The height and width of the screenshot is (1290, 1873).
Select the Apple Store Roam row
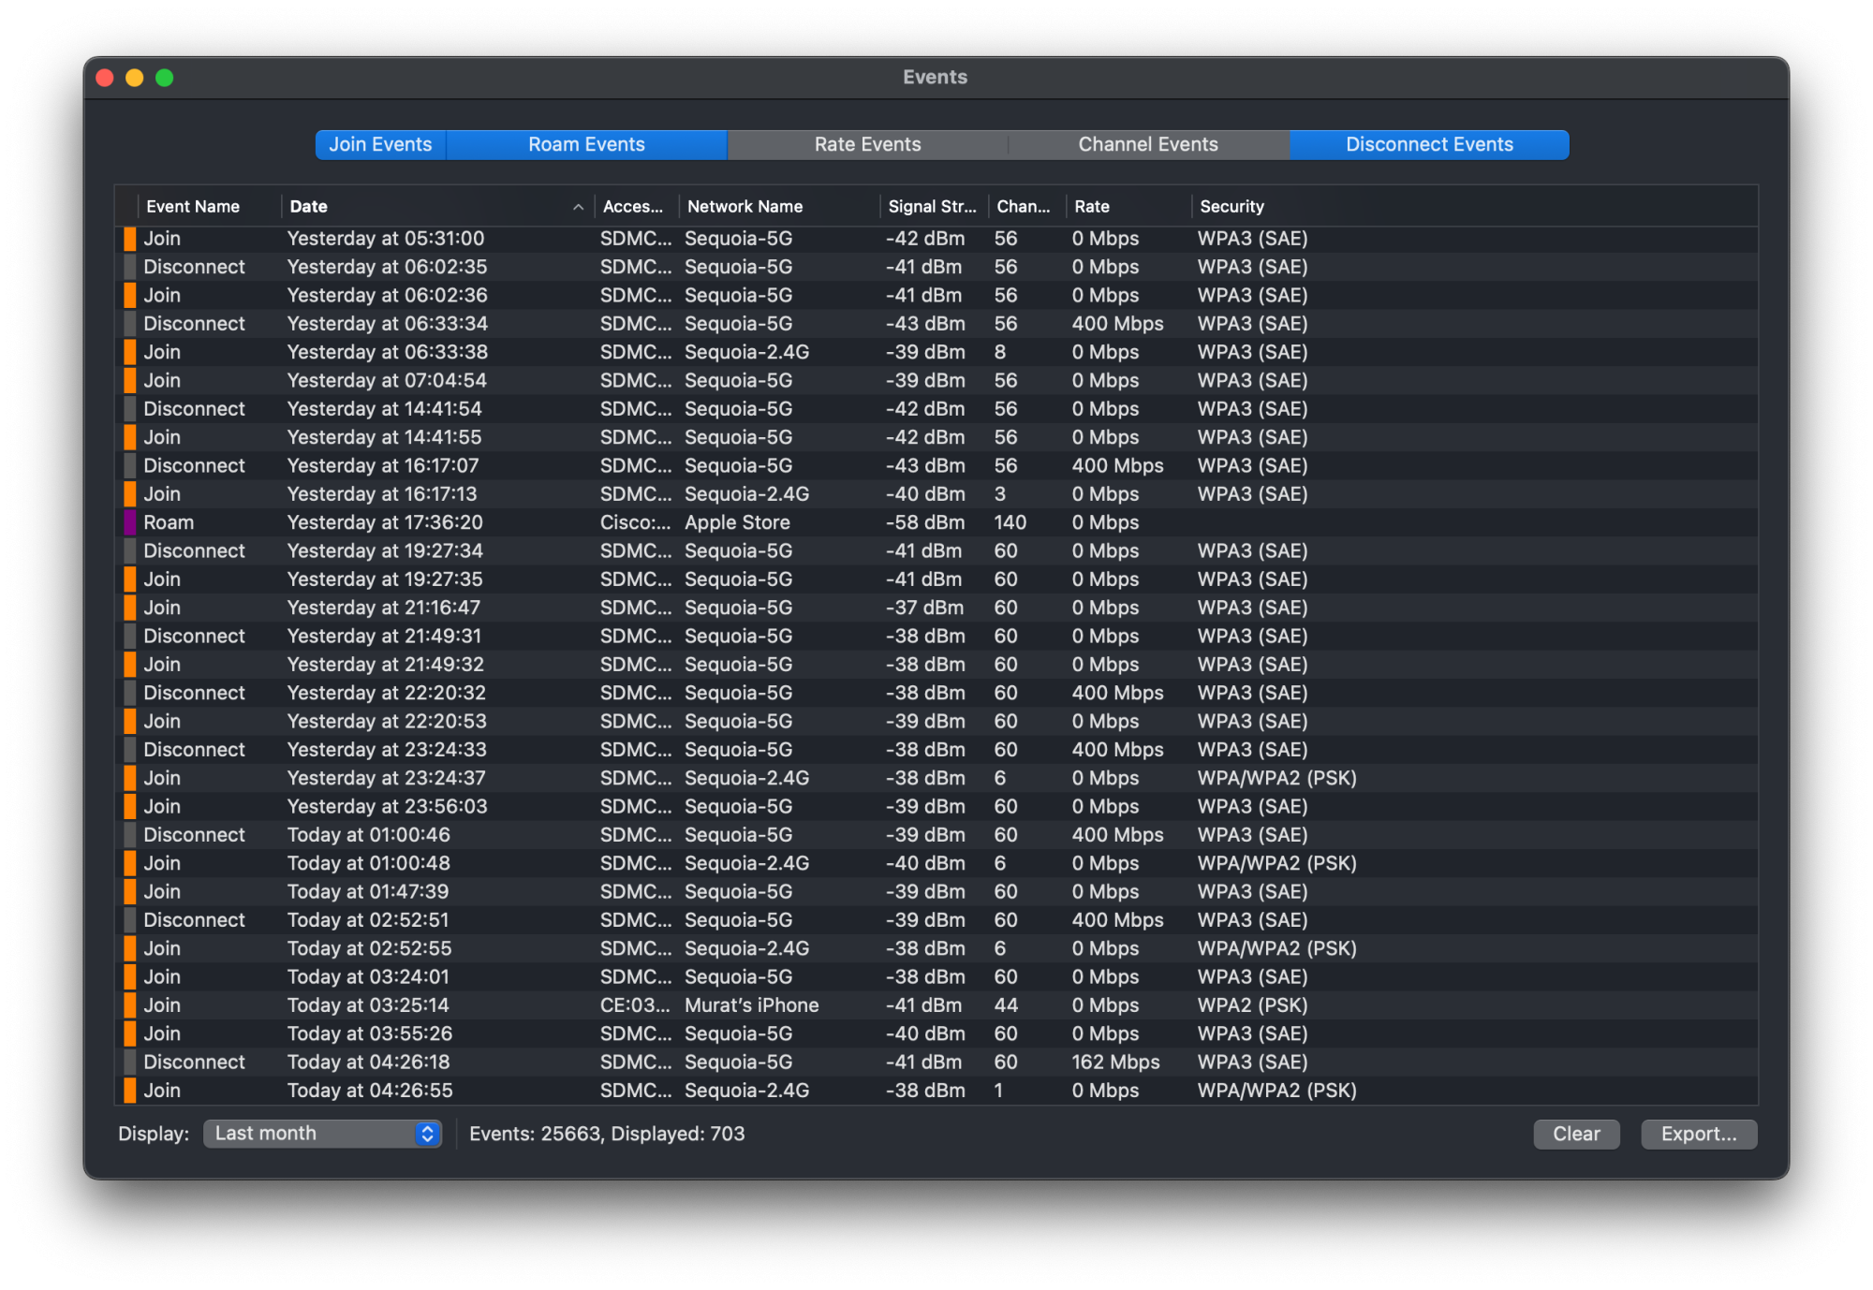pyautogui.click(x=737, y=522)
